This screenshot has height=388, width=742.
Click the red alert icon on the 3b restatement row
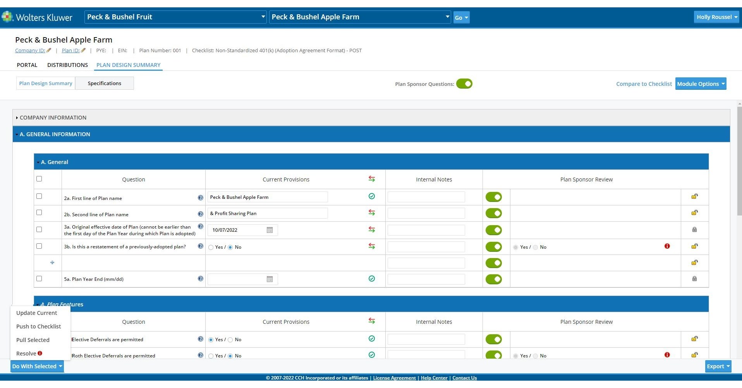(x=667, y=246)
